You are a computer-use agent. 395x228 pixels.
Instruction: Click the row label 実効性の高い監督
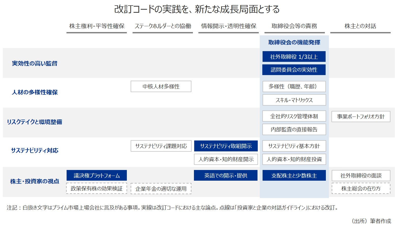35,63
